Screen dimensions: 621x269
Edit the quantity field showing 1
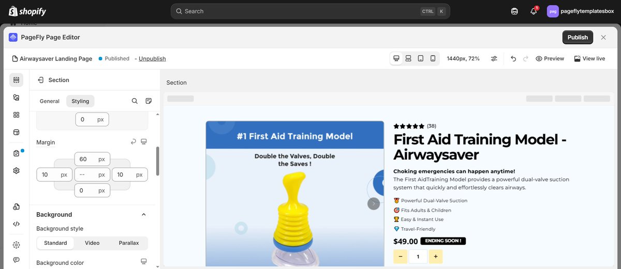[418, 257]
